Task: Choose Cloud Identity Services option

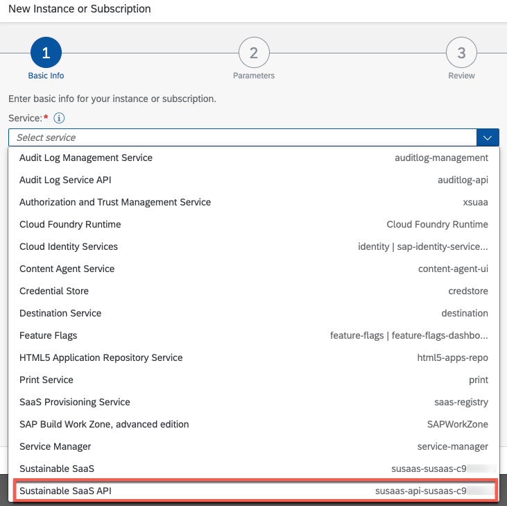Action: tap(254, 246)
